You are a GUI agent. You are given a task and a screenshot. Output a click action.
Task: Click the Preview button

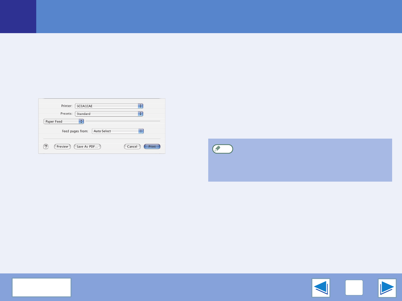point(62,146)
